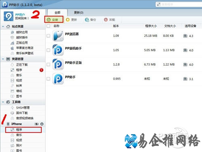Switch to the 更新(0) tab
This screenshot has height=152, width=202.
(79, 13)
